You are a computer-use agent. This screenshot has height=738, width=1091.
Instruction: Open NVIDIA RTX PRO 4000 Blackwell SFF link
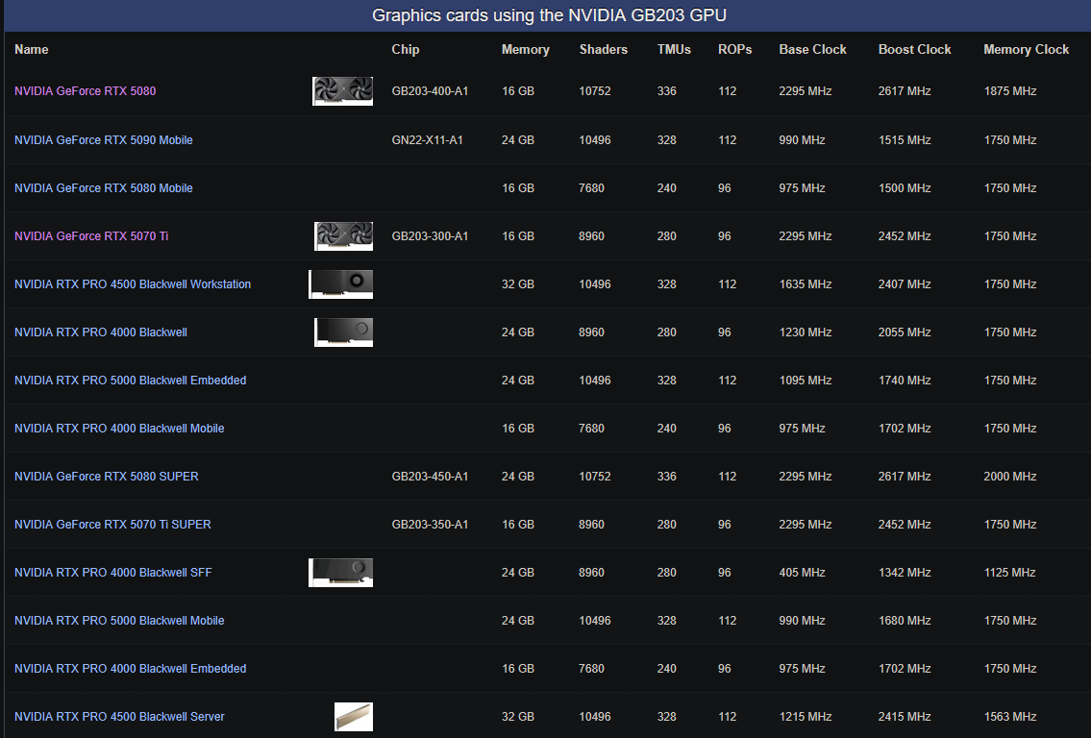tap(112, 572)
